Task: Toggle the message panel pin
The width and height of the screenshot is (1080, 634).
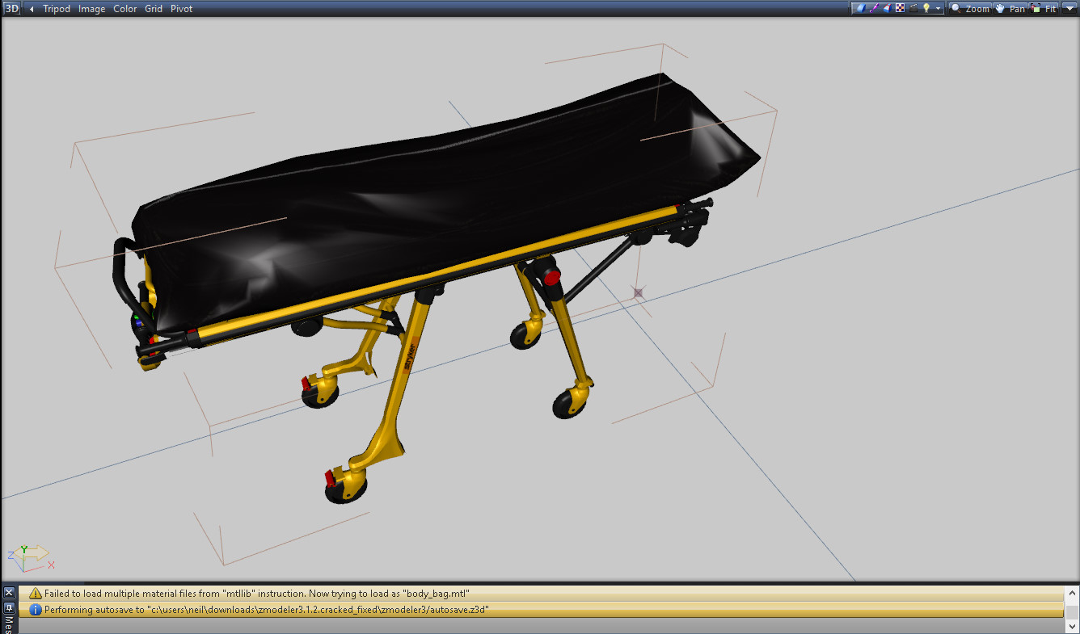Action: click(10, 607)
